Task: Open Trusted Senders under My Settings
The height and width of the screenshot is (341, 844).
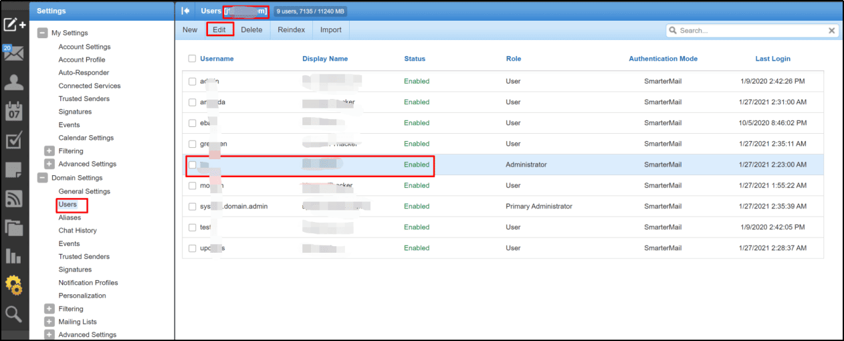Action: [x=84, y=98]
